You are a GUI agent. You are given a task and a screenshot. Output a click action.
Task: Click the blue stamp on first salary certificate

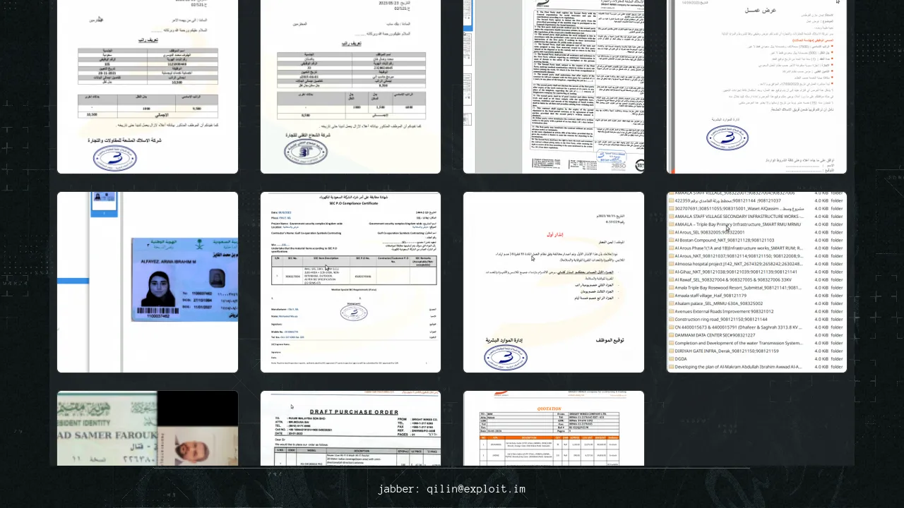pyautogui.click(x=115, y=158)
